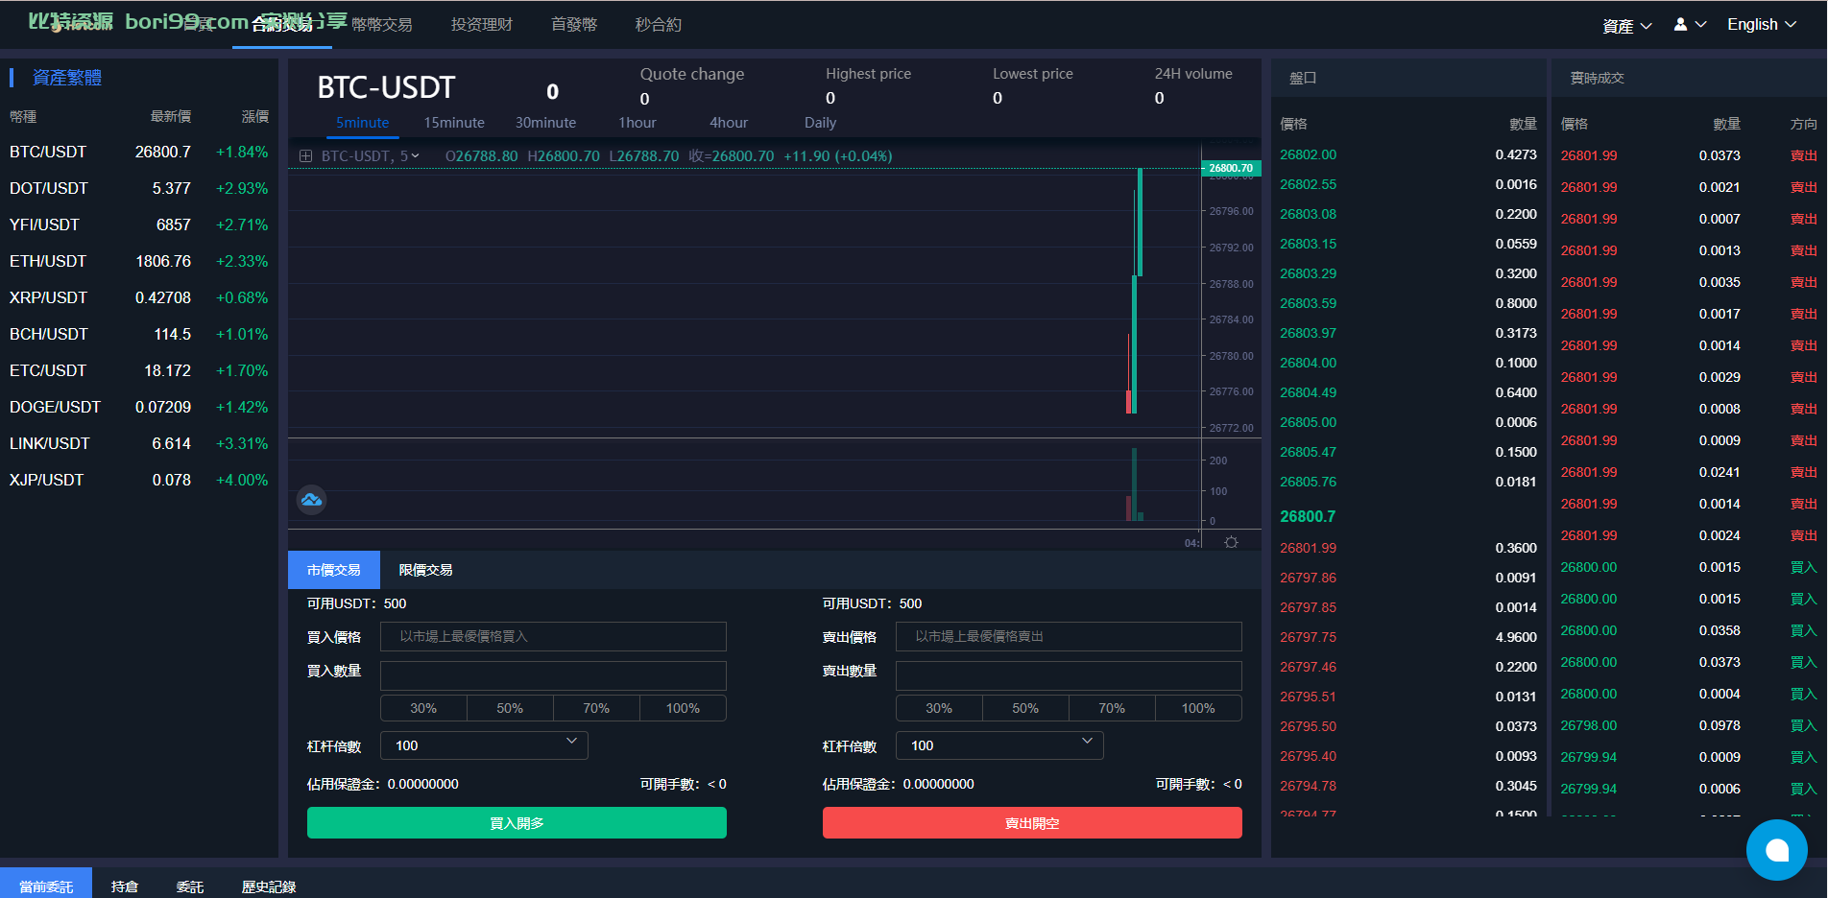Switch to 4hour chart interval
This screenshot has height=898, width=1828.
[x=729, y=123]
